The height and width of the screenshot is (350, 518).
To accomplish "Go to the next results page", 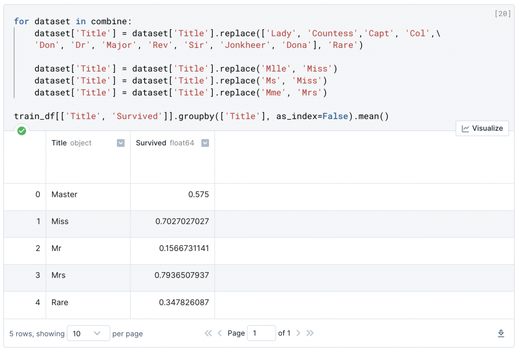I will 298,333.
